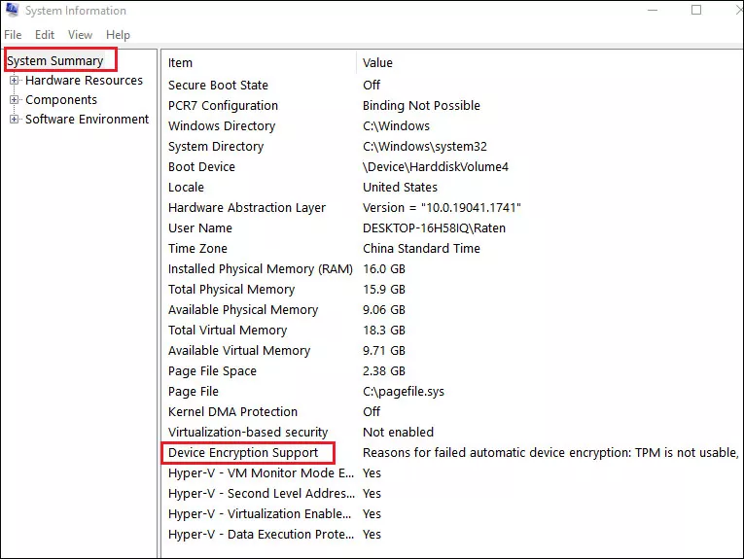Open the File menu
The width and height of the screenshot is (744, 559).
[13, 35]
